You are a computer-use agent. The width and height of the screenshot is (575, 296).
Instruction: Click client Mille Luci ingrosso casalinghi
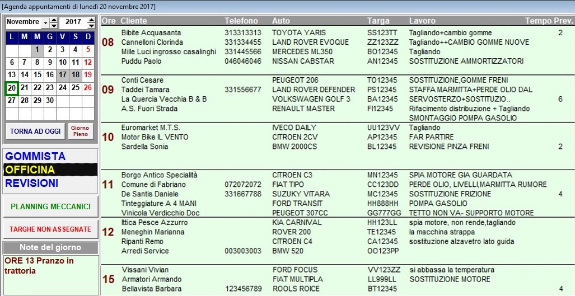tap(169, 51)
